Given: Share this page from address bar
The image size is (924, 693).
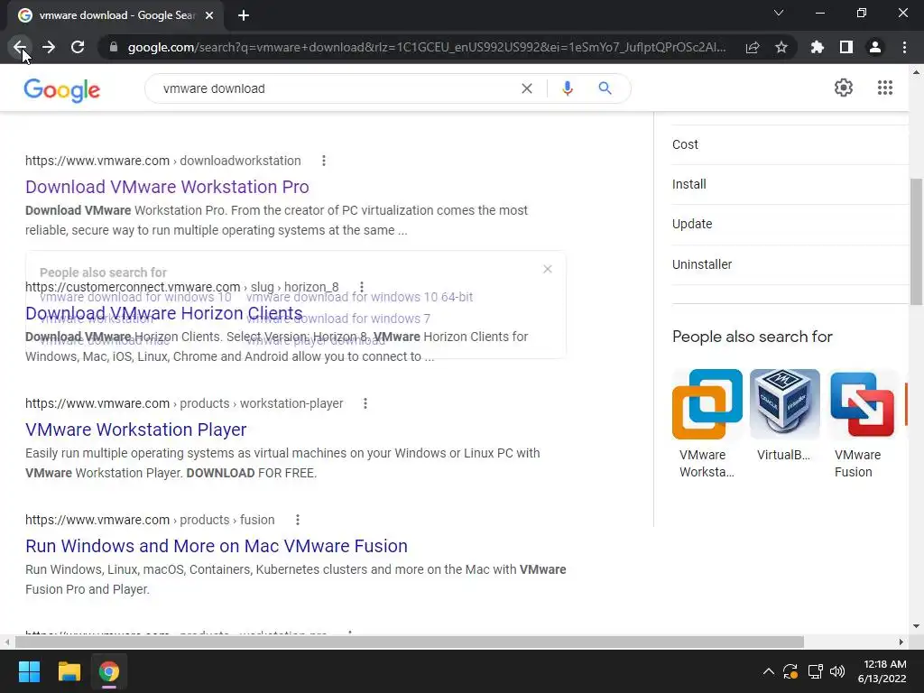Looking at the screenshot, I should [x=753, y=47].
